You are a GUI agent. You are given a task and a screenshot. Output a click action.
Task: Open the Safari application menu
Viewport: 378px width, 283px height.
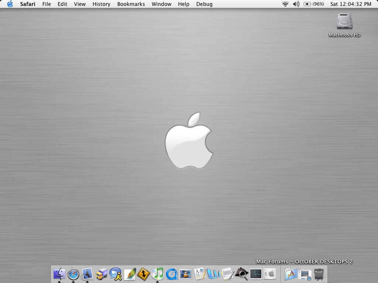[x=27, y=4]
